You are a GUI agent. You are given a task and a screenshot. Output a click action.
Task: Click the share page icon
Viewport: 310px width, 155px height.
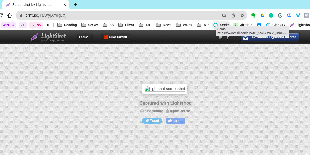[233, 15]
